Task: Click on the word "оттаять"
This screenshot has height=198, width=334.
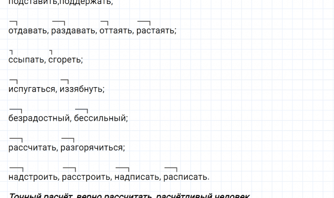Action: click(115, 31)
